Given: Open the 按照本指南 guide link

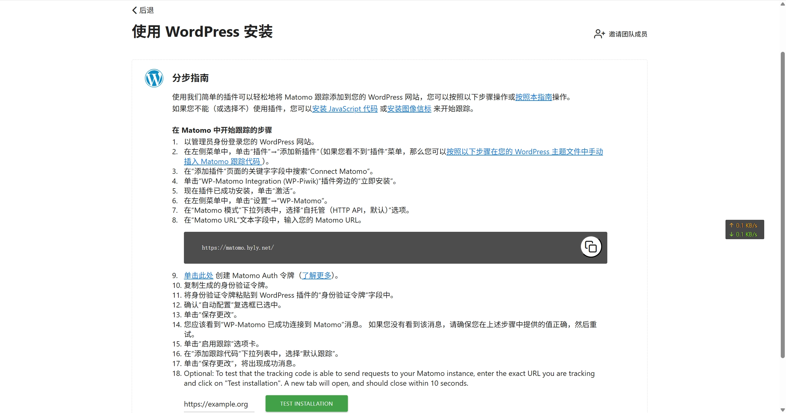Looking at the screenshot, I should [534, 97].
